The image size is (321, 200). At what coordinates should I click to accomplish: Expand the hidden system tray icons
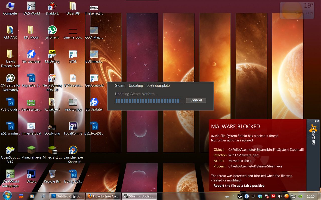pyautogui.click(x=234, y=195)
